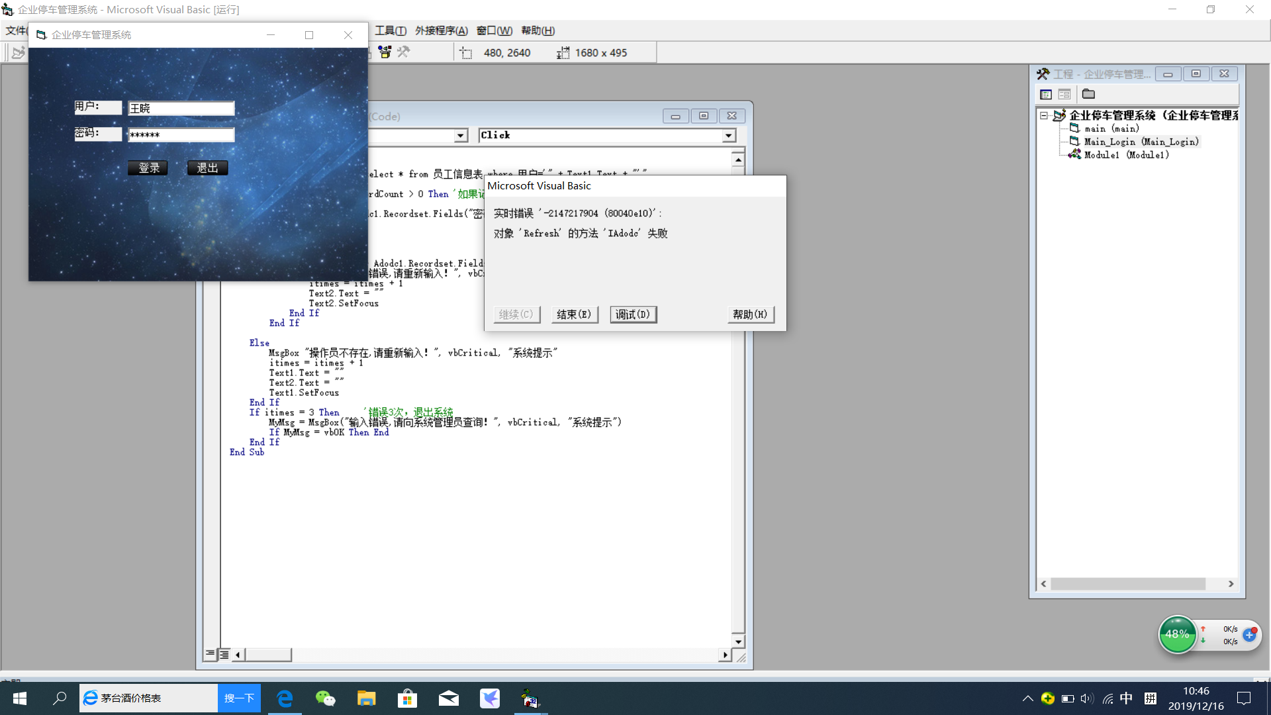Open the 工具(T) menu
The height and width of the screenshot is (715, 1271).
[x=391, y=30]
